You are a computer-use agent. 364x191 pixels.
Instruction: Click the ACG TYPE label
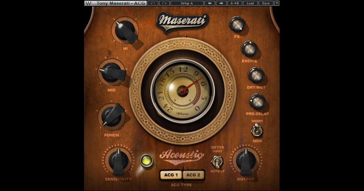click(x=181, y=185)
